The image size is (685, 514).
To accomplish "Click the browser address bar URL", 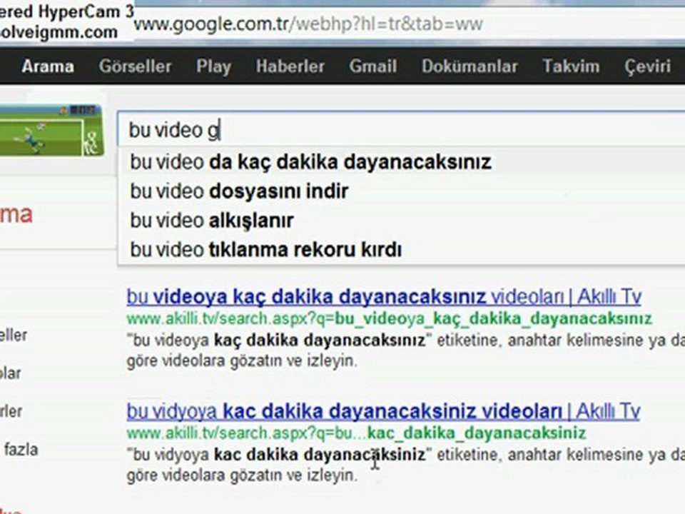I will click(308, 24).
